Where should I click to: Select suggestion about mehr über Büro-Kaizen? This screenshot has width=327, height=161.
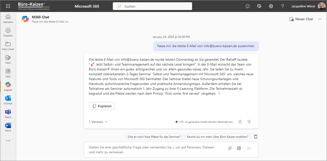tap(218, 137)
